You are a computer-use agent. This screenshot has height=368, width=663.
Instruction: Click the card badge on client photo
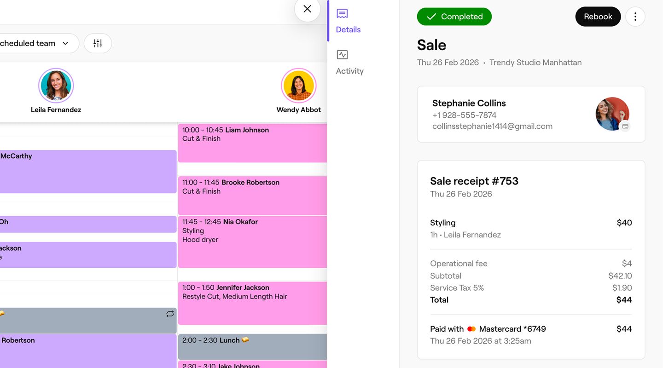pos(625,126)
